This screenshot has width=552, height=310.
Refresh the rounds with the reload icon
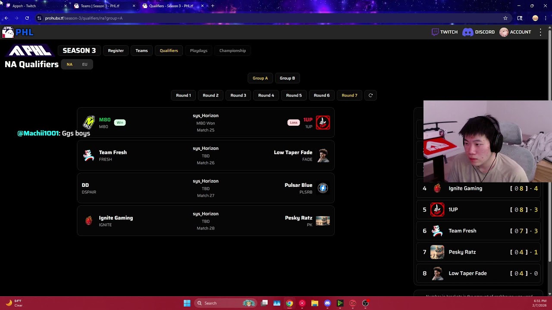pos(370,95)
